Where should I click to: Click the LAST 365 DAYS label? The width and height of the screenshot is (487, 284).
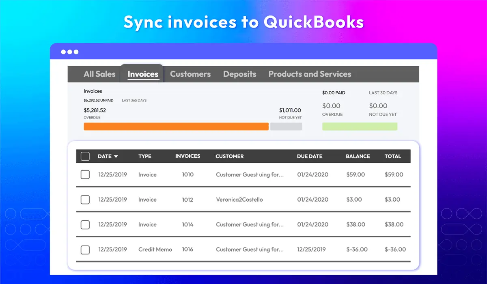[134, 101]
